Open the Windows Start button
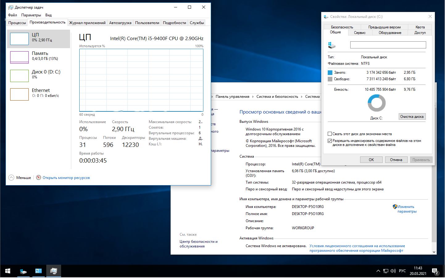 coord(8,271)
